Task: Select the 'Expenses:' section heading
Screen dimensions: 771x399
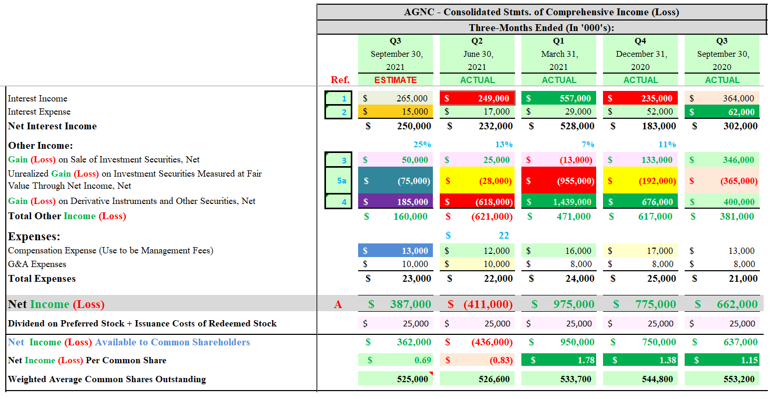Action: pos(34,237)
